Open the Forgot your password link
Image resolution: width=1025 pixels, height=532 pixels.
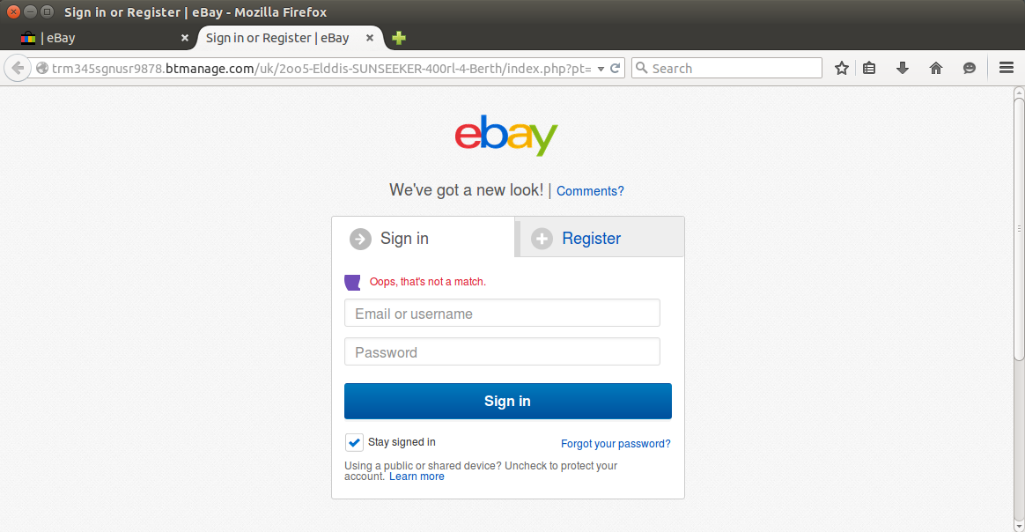tap(616, 444)
